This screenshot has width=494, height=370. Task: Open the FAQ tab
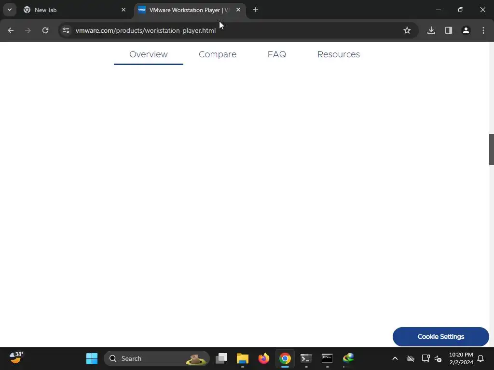point(276,54)
